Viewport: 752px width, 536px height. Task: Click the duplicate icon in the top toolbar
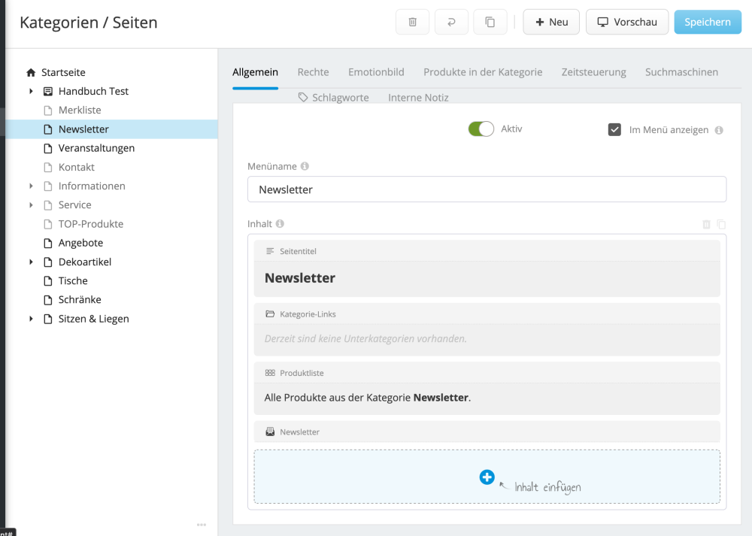[490, 22]
